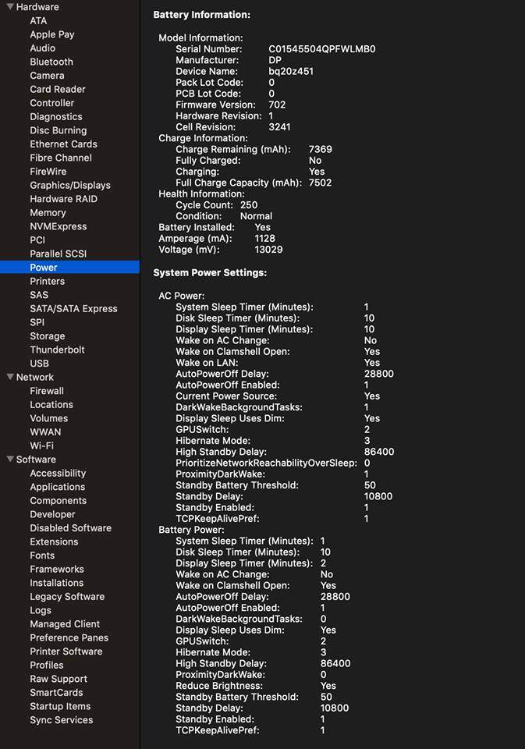This screenshot has height=749, width=525.
Task: Select USB under Hardware
Action: coord(39,364)
